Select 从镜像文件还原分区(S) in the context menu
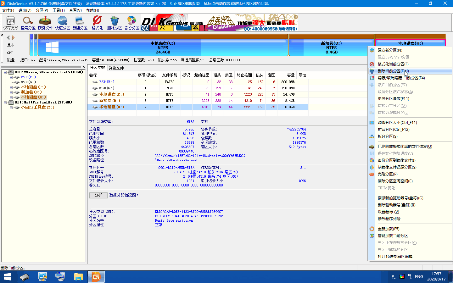 tap(410, 167)
